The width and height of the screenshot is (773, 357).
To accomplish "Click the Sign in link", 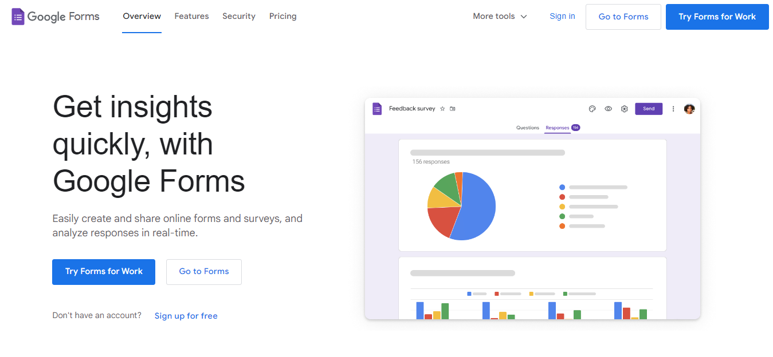I will pyautogui.click(x=562, y=16).
